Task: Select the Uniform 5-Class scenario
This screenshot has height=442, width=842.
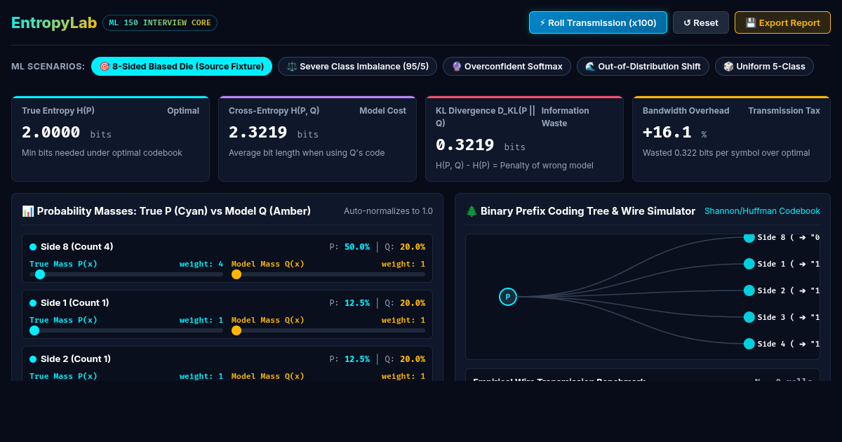Action: tap(764, 67)
